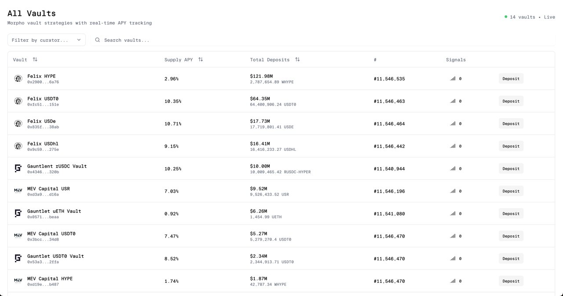Open the Filter by curator dropdown
Image resolution: width=563 pixels, height=296 pixels.
(x=47, y=40)
